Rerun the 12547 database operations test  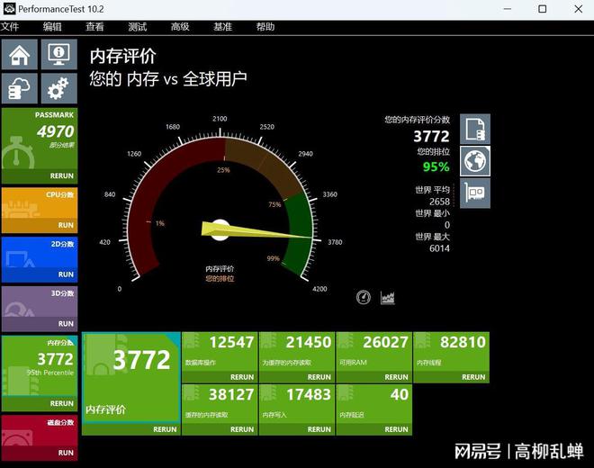242,377
